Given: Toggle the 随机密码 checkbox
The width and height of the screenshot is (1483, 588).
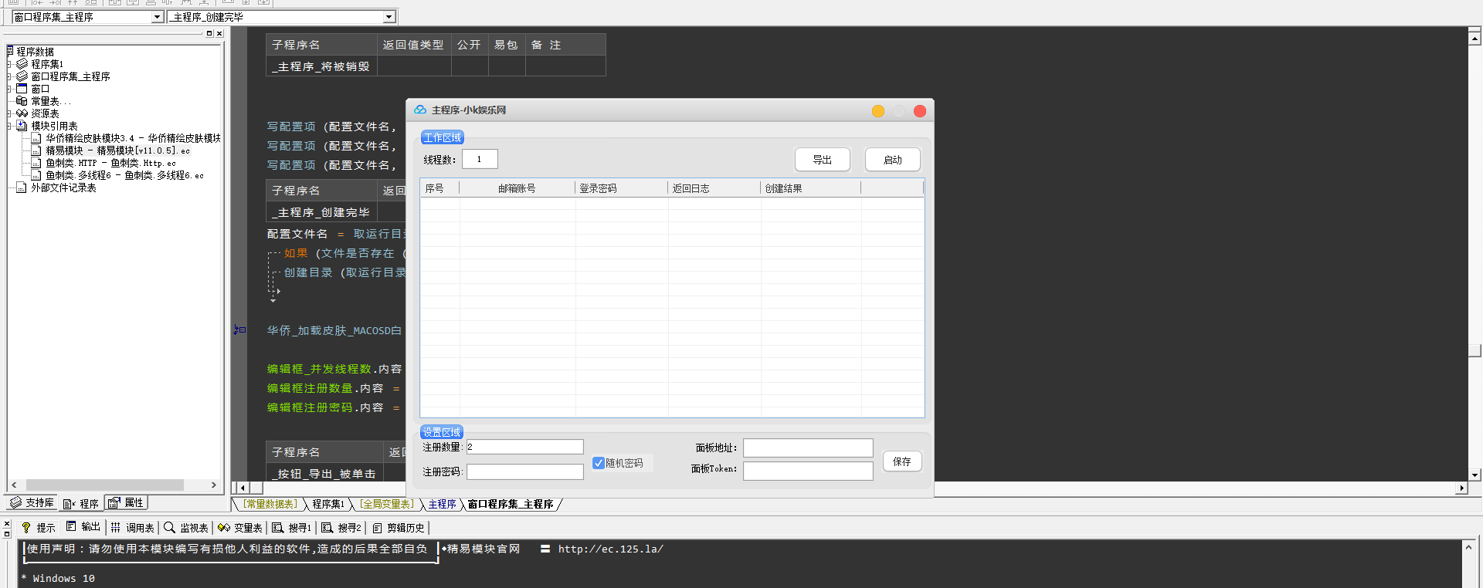Looking at the screenshot, I should (x=599, y=463).
